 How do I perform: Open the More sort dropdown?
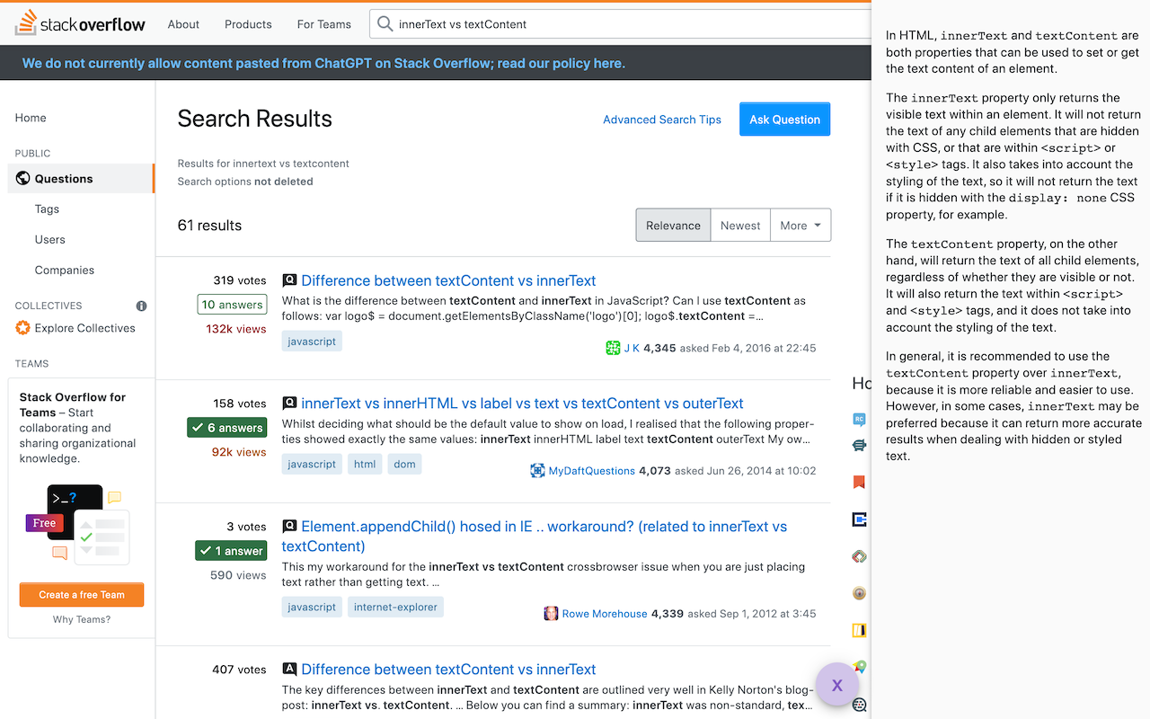801,226
